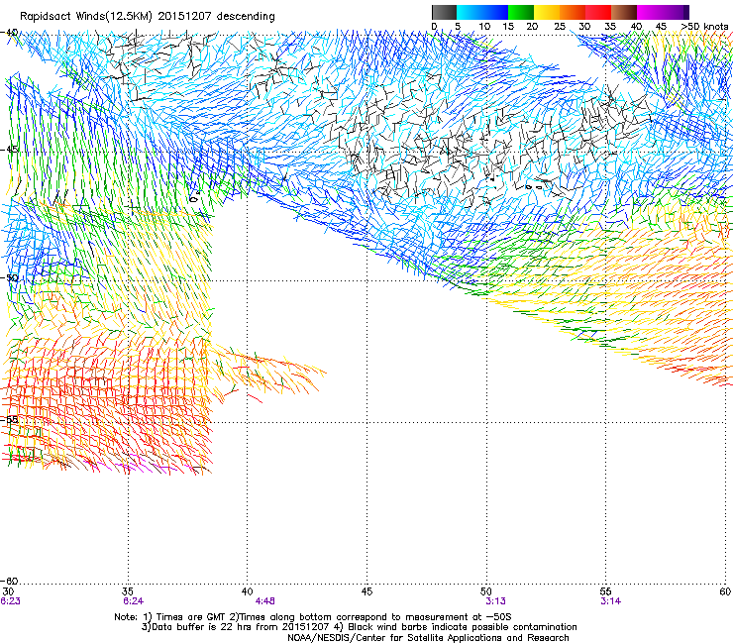
Task: Click the purple 3:14 pass time
Action: (611, 601)
